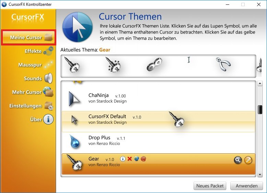Click the busy gear arrow cursor preview
The height and width of the screenshot is (193, 267).
113,65
